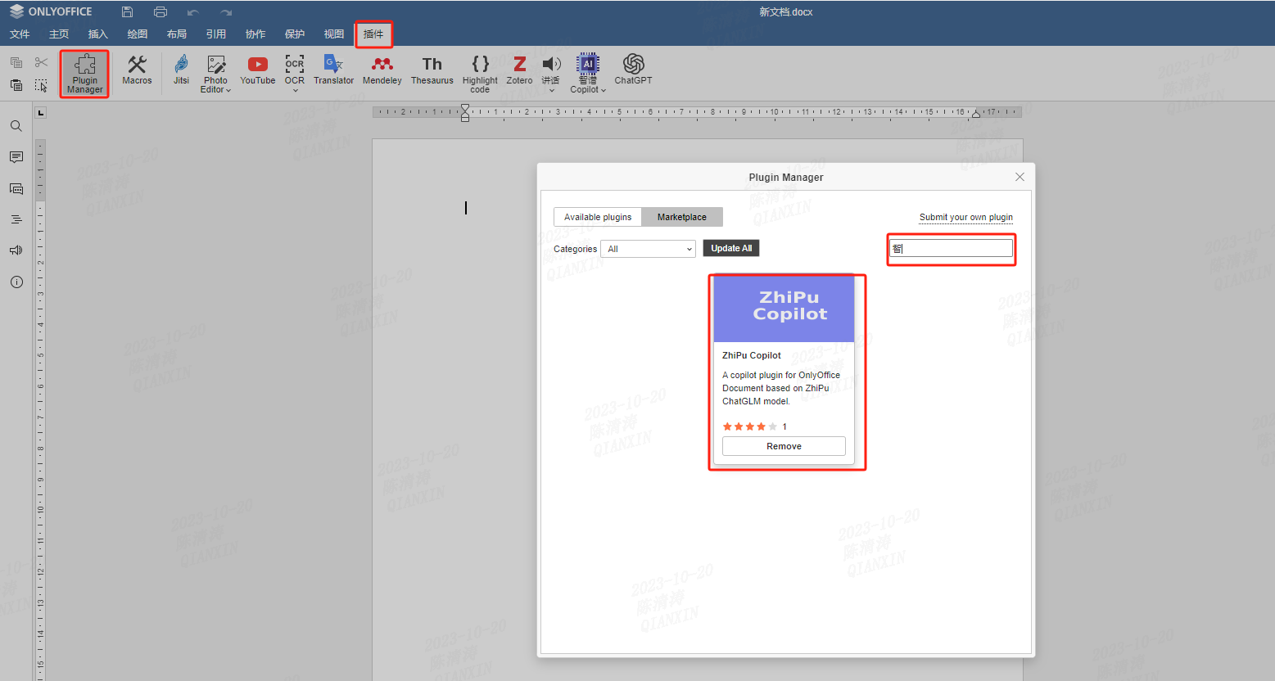Open the 文件 menu tab
Viewport: 1275px width, 681px height.
[20, 34]
